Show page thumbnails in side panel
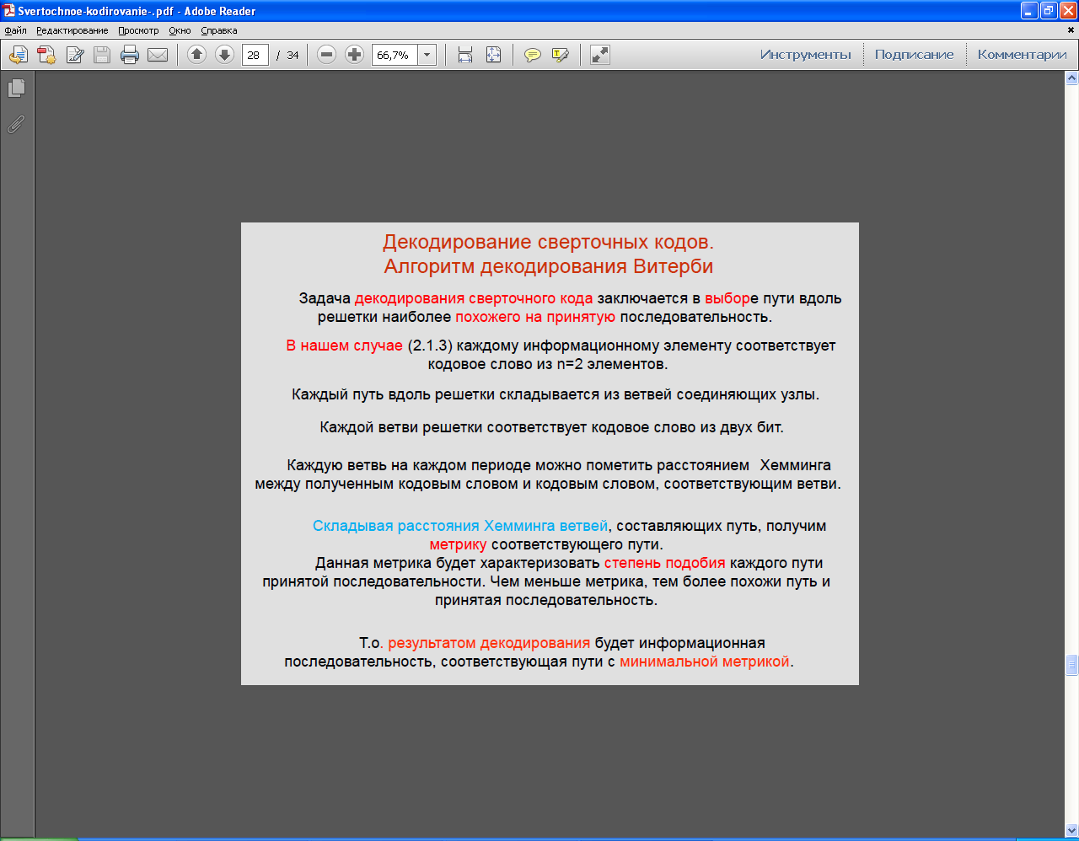This screenshot has width=1079, height=841. coord(16,88)
